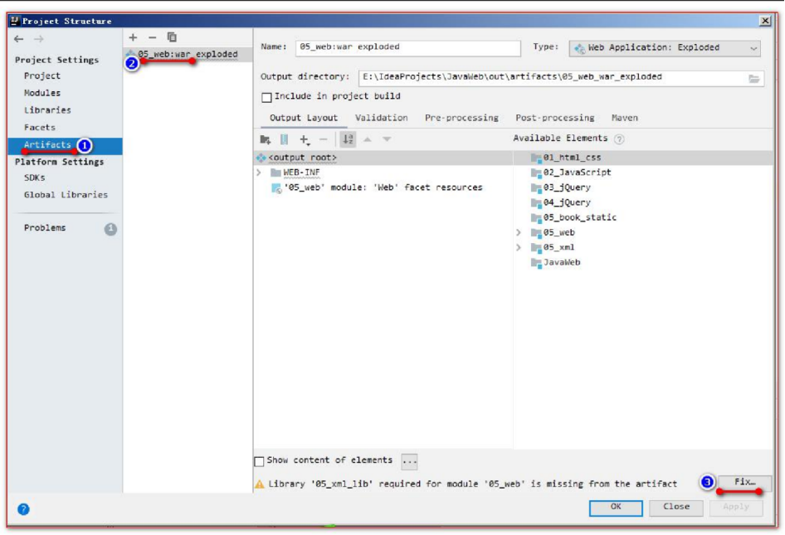Open the Problems section
Viewport: 785px width, 535px height.
click(45, 228)
